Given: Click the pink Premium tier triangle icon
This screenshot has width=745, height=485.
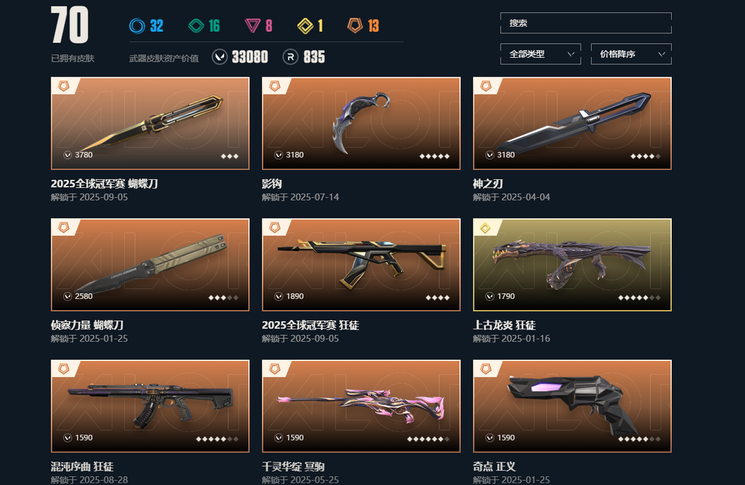Looking at the screenshot, I should (x=252, y=25).
